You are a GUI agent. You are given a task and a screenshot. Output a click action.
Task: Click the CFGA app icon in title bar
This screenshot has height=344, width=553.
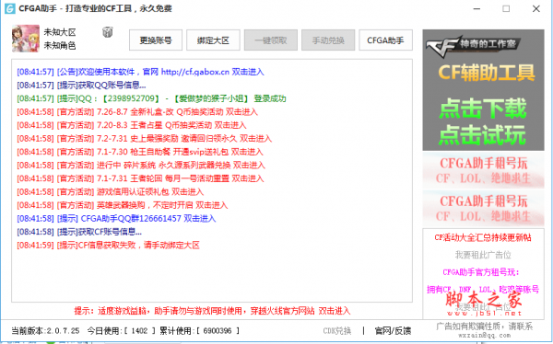pyautogui.click(x=9, y=8)
